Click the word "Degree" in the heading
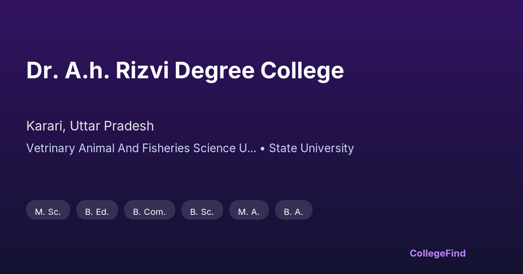Screen dimensions: 523x274 214,70
